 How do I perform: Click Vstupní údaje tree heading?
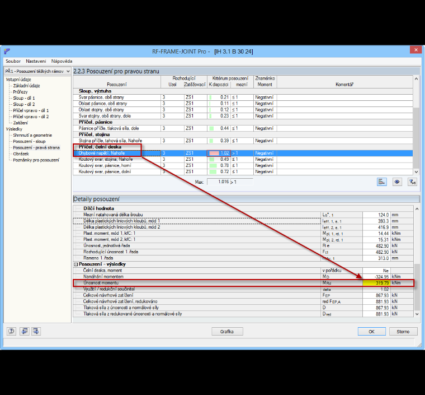pos(18,80)
